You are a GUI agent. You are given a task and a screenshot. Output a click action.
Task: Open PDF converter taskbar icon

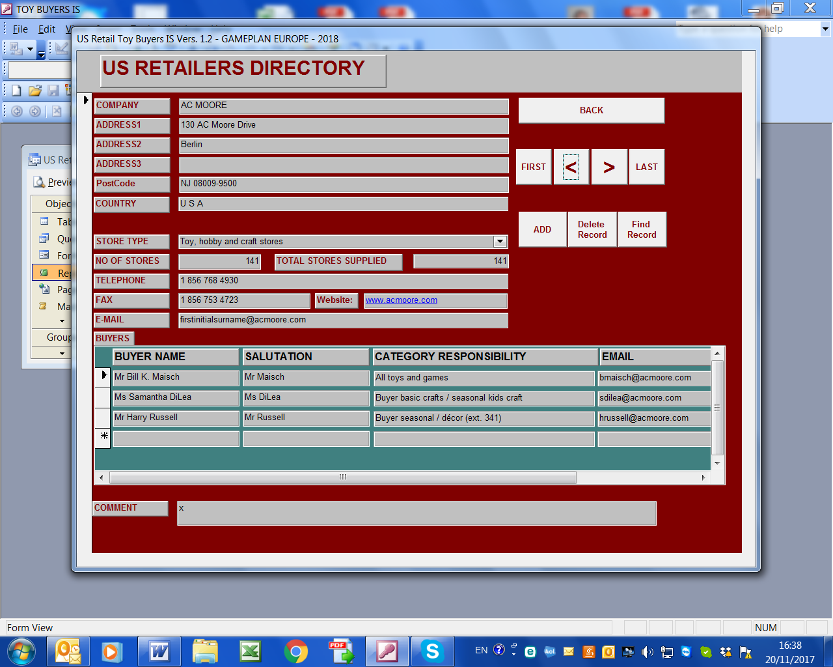point(341,651)
